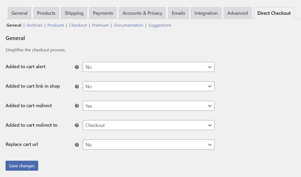Click the Save changes button
The image size is (301, 177).
tap(22, 166)
